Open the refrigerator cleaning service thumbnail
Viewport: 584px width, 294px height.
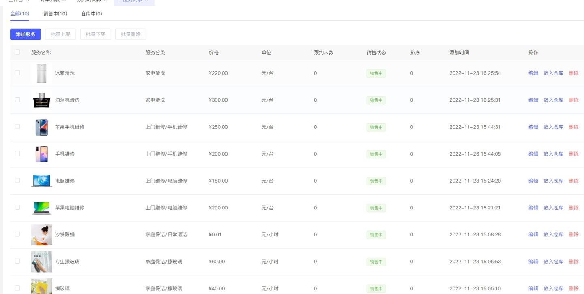click(41, 73)
